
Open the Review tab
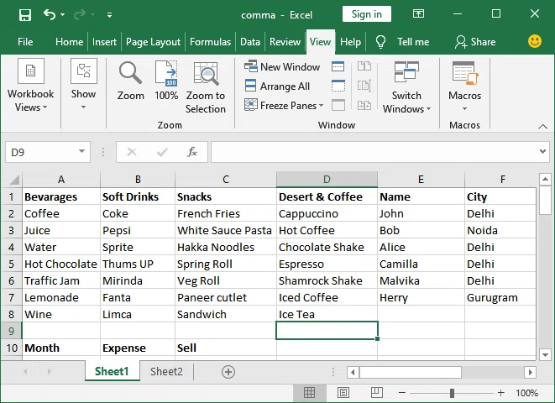pyautogui.click(x=285, y=42)
